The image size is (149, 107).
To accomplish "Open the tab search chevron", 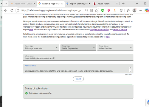I will (6, 4).
